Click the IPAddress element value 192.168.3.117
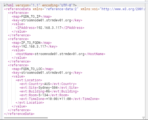The image size is (148, 120). pos(49,28)
